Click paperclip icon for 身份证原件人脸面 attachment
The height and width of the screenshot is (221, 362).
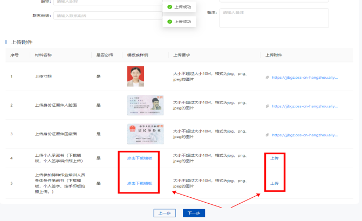[267, 106]
